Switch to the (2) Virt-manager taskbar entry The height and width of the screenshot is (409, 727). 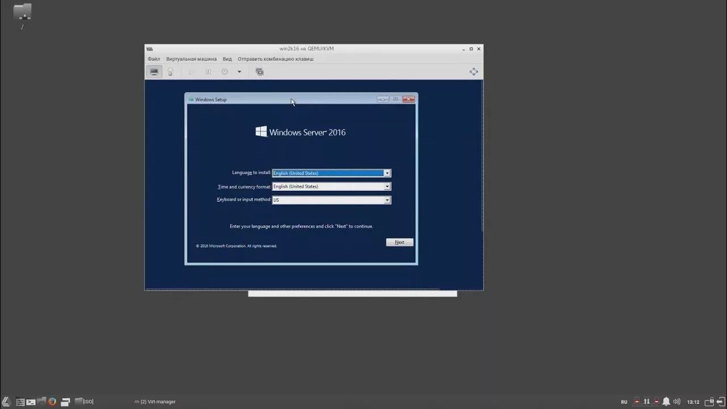[154, 402]
